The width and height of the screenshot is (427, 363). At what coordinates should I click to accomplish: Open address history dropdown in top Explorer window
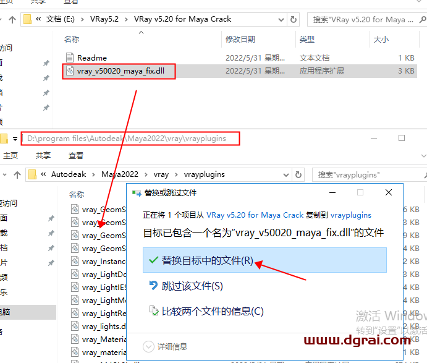click(281, 20)
